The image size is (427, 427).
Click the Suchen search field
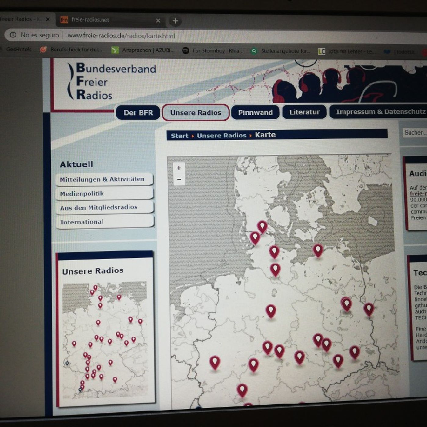click(415, 133)
